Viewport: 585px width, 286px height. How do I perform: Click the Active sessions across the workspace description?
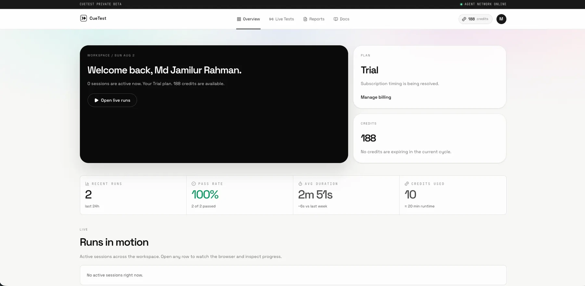[181, 256]
